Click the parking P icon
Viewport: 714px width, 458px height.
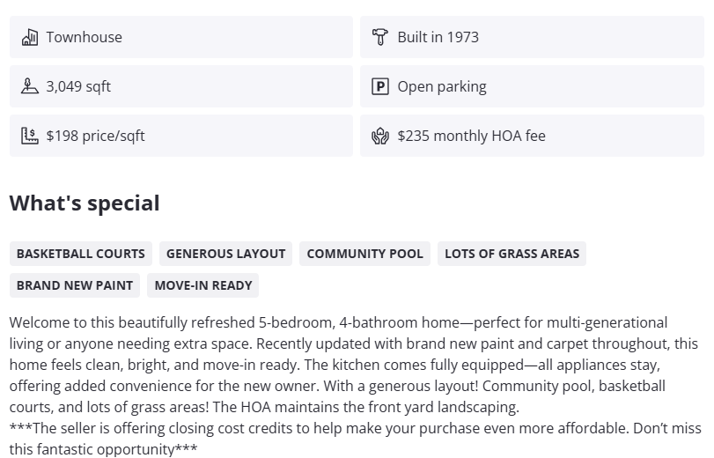pyautogui.click(x=380, y=86)
